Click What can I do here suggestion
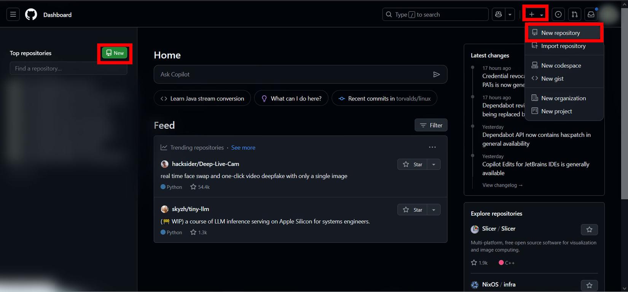628x292 pixels. (291, 98)
